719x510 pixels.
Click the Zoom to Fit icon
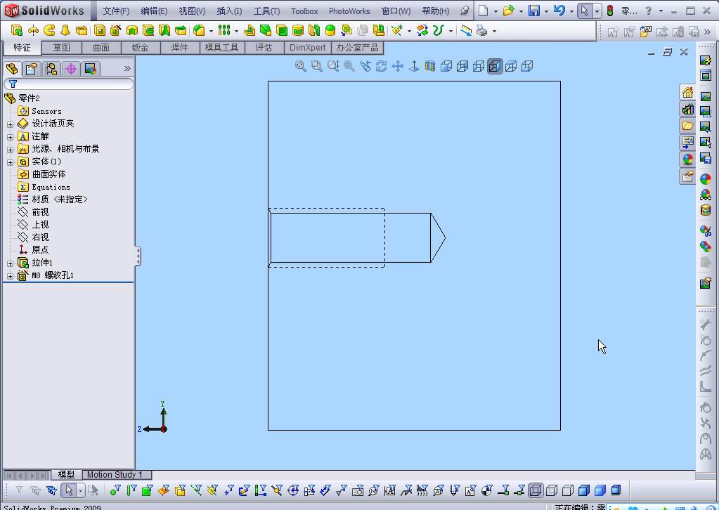click(300, 66)
